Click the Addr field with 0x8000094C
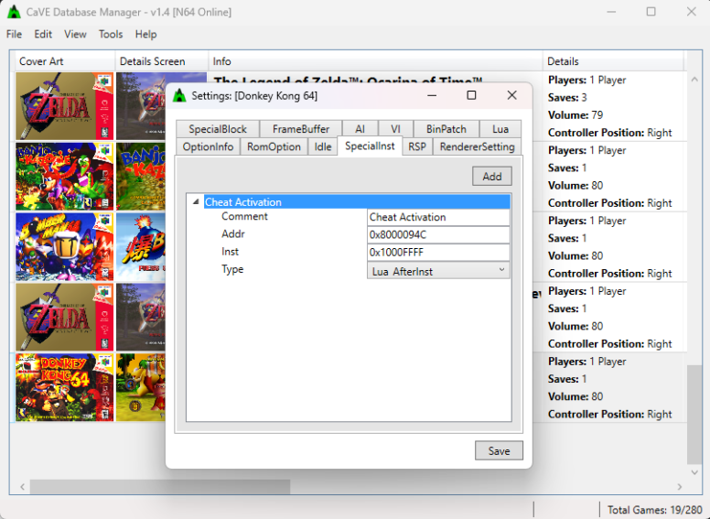This screenshot has height=519, width=710. 438,234
